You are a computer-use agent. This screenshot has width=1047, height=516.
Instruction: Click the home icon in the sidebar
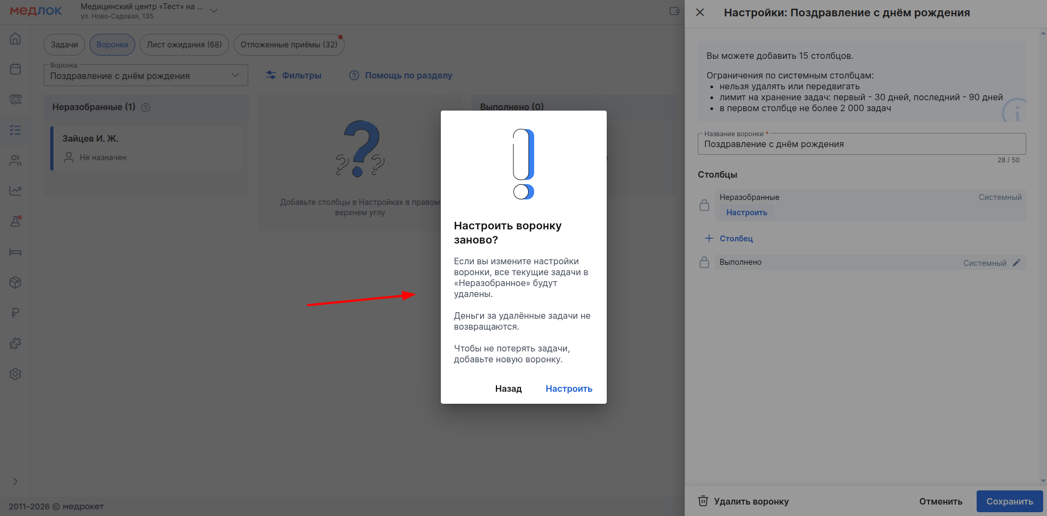15,39
